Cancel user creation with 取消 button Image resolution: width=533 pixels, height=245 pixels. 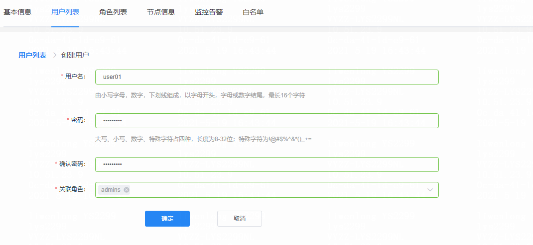(239, 219)
